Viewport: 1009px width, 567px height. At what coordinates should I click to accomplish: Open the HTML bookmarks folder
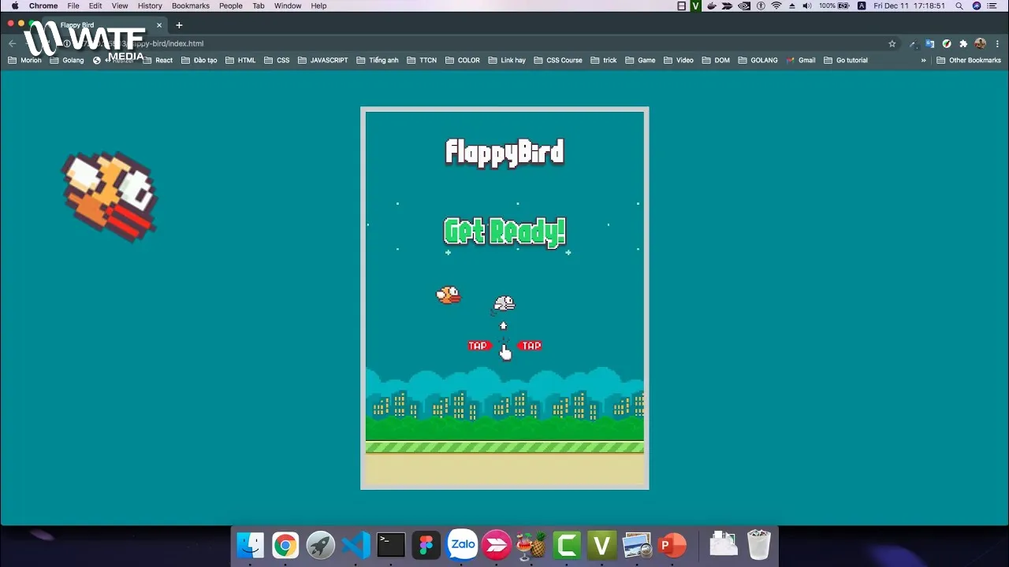point(240,60)
